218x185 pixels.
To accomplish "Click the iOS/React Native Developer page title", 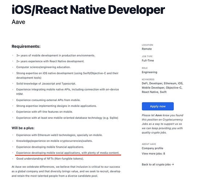I will point(88,10).
